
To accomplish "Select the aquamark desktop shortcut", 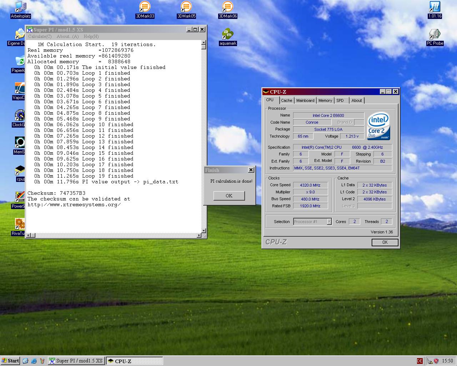I will tap(228, 37).
